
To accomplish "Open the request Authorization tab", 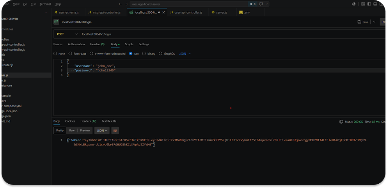I will tap(76, 44).
